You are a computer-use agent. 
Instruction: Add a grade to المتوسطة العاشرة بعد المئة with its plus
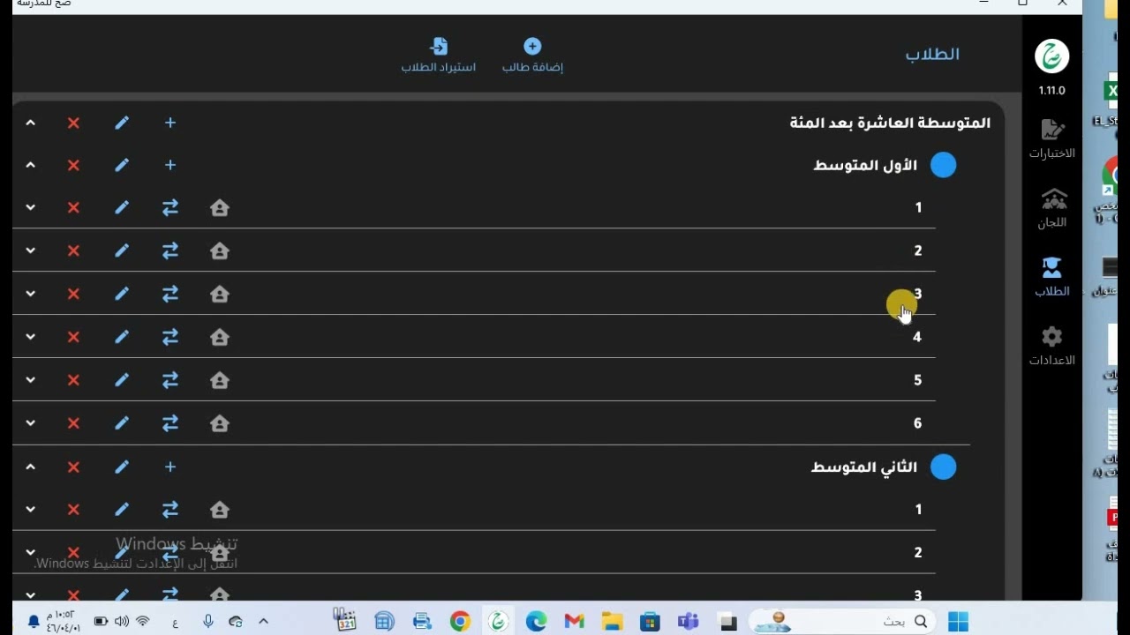(170, 123)
